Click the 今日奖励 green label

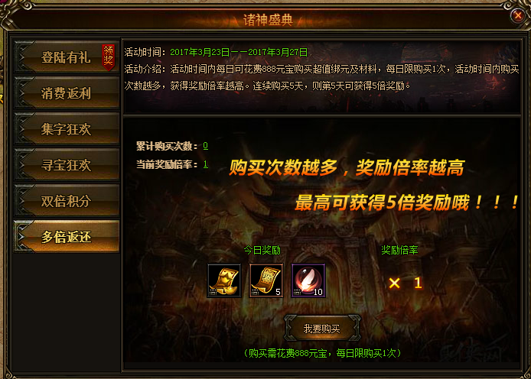click(262, 250)
